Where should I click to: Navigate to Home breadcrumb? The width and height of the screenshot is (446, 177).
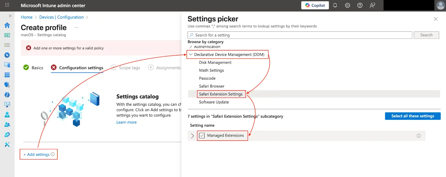[x=26, y=17]
